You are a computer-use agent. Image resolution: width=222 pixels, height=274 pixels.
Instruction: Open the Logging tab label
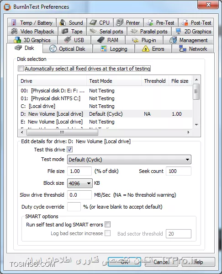(118, 49)
